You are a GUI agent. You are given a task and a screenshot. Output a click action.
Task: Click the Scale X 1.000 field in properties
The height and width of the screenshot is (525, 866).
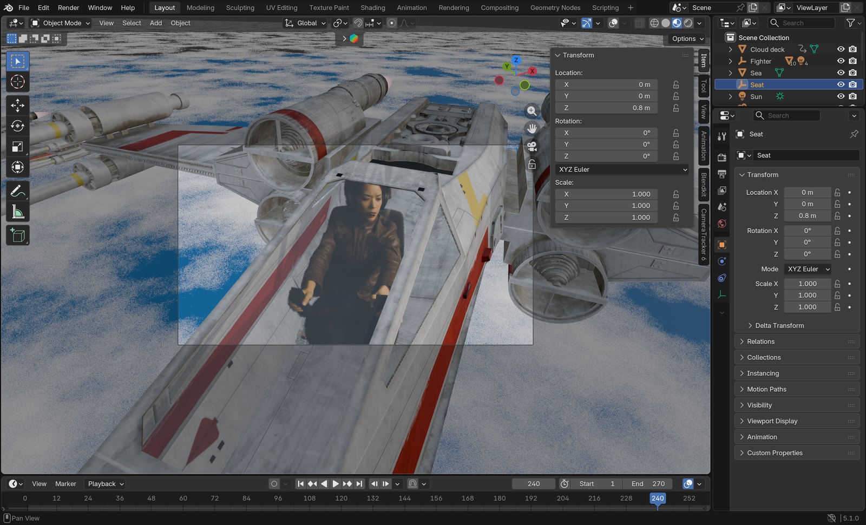click(x=808, y=284)
